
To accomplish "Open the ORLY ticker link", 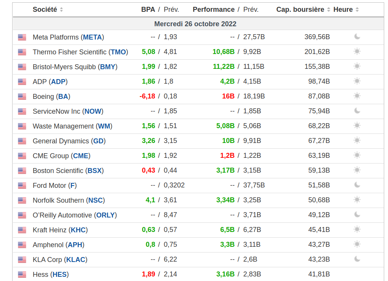I will 105,215.
